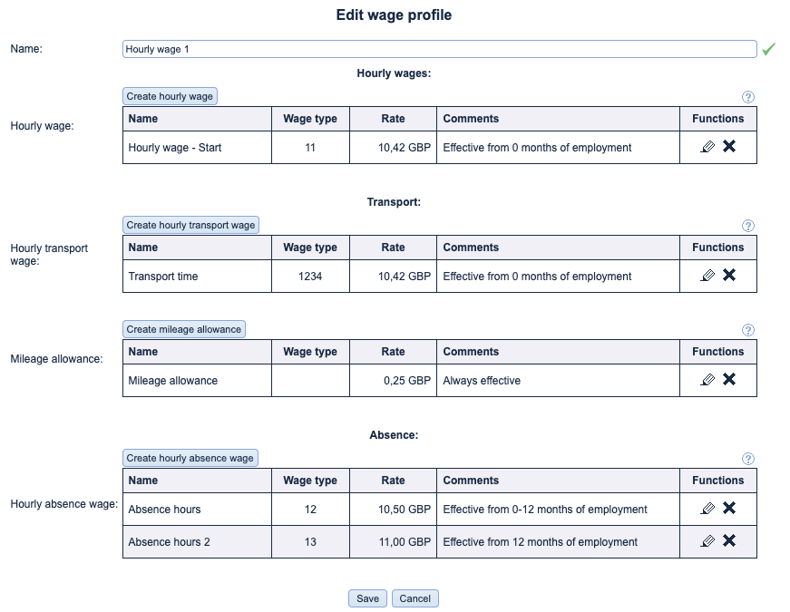Select the rate '11,00 GBP'

tap(405, 542)
